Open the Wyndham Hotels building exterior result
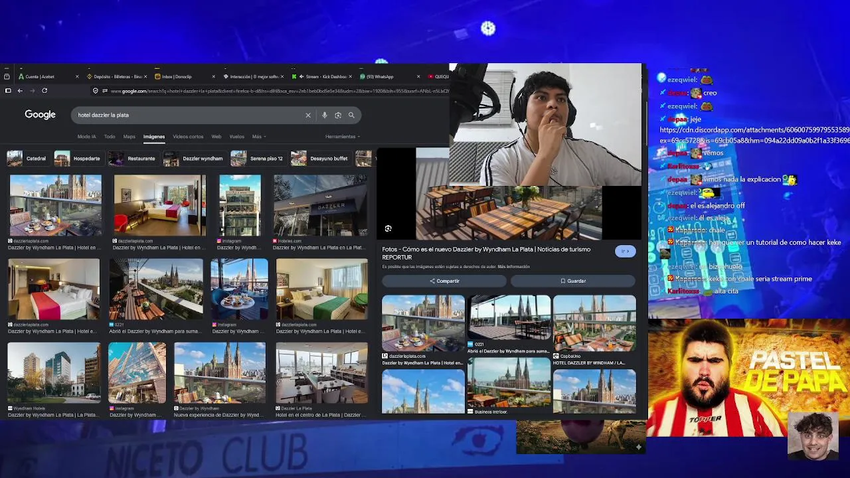This screenshot has width=850, height=478. pyautogui.click(x=54, y=372)
